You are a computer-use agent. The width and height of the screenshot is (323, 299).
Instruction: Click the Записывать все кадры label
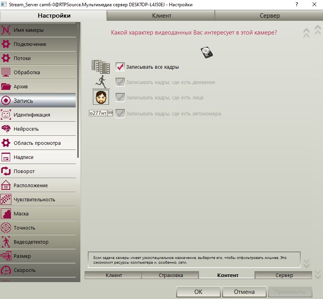click(152, 67)
